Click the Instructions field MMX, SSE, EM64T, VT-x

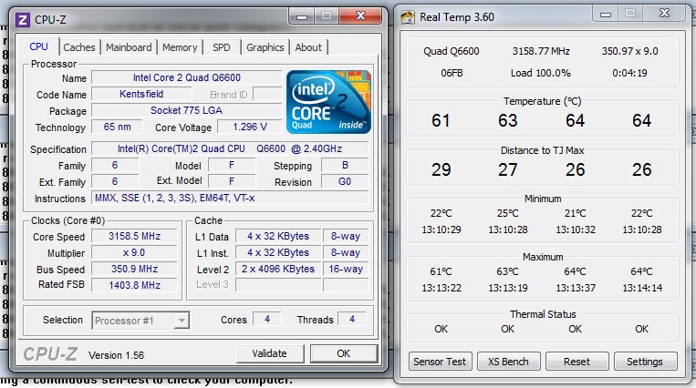coord(230,198)
